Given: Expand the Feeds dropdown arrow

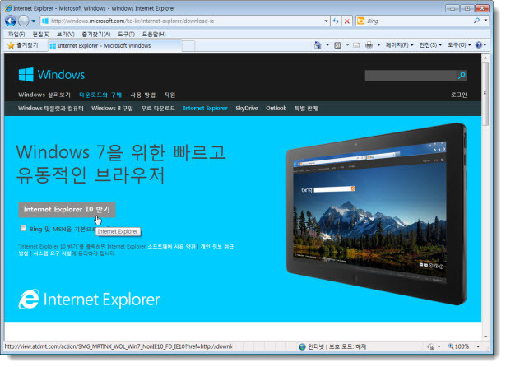Looking at the screenshot, I should [x=347, y=45].
